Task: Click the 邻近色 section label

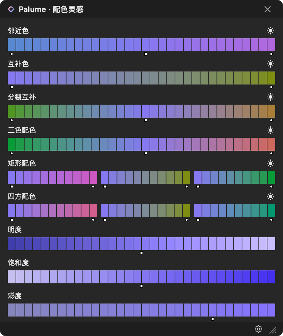Action: pyautogui.click(x=18, y=31)
